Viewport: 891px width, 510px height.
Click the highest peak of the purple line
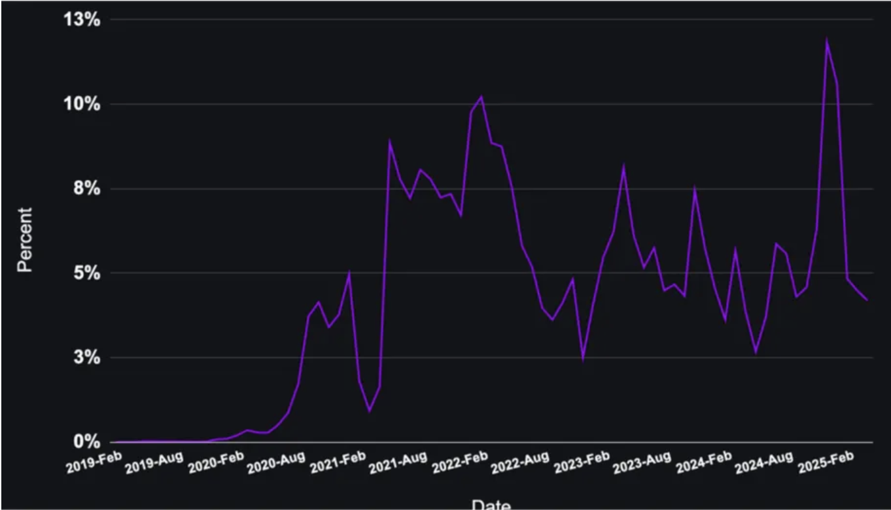[827, 41]
